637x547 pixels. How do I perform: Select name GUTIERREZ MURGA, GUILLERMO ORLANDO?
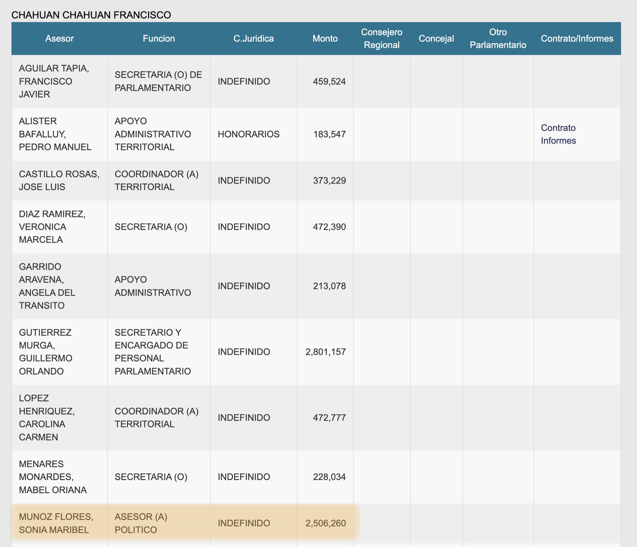point(45,352)
